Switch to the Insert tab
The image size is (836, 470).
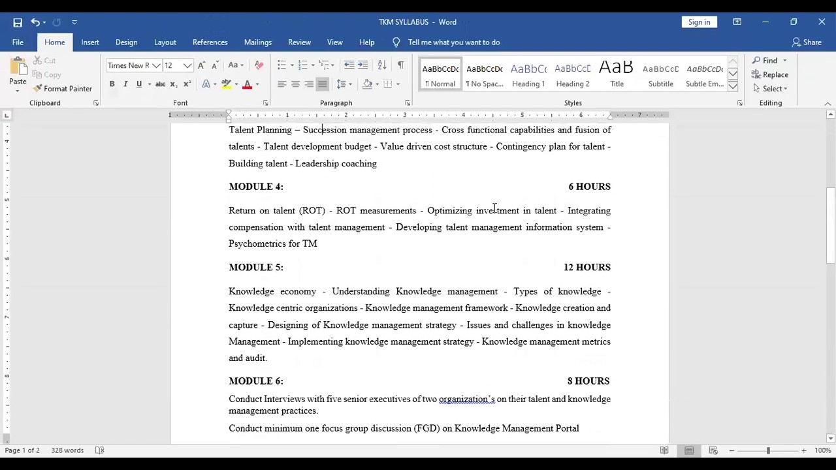pos(90,42)
